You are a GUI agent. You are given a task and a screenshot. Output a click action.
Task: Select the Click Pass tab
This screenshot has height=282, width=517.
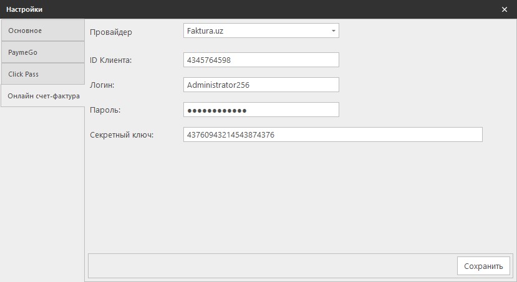click(42, 74)
